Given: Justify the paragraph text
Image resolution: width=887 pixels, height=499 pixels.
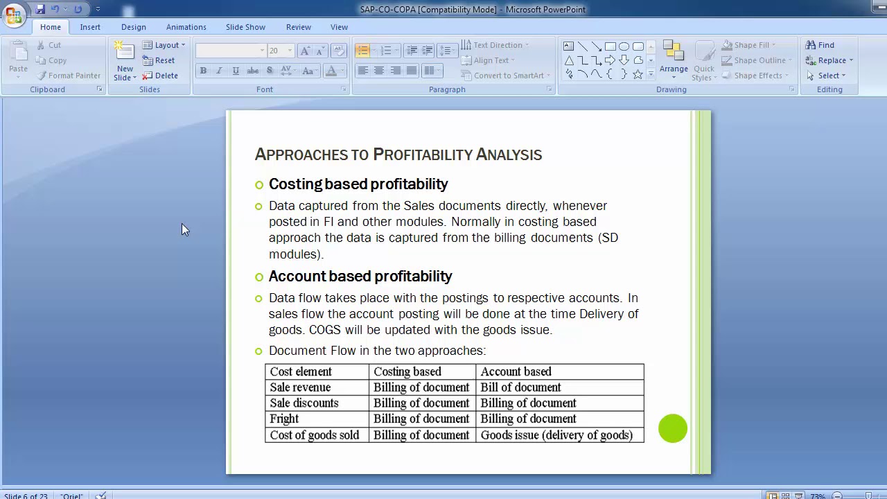Looking at the screenshot, I should point(412,71).
